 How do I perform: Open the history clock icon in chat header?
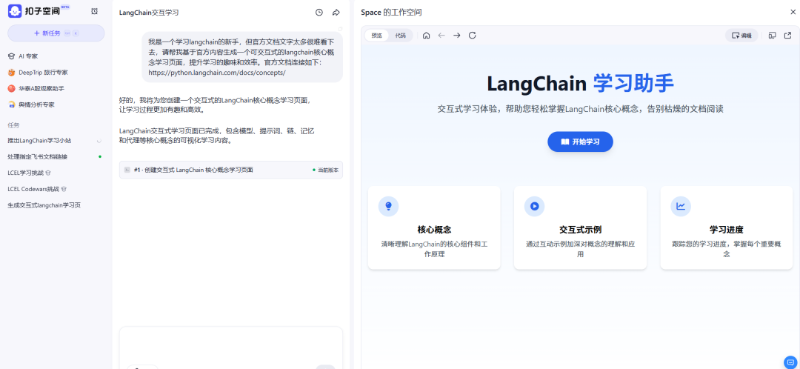tap(319, 13)
